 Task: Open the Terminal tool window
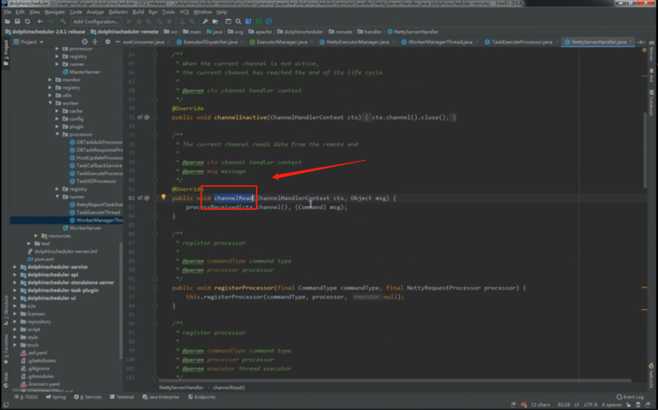click(x=122, y=397)
